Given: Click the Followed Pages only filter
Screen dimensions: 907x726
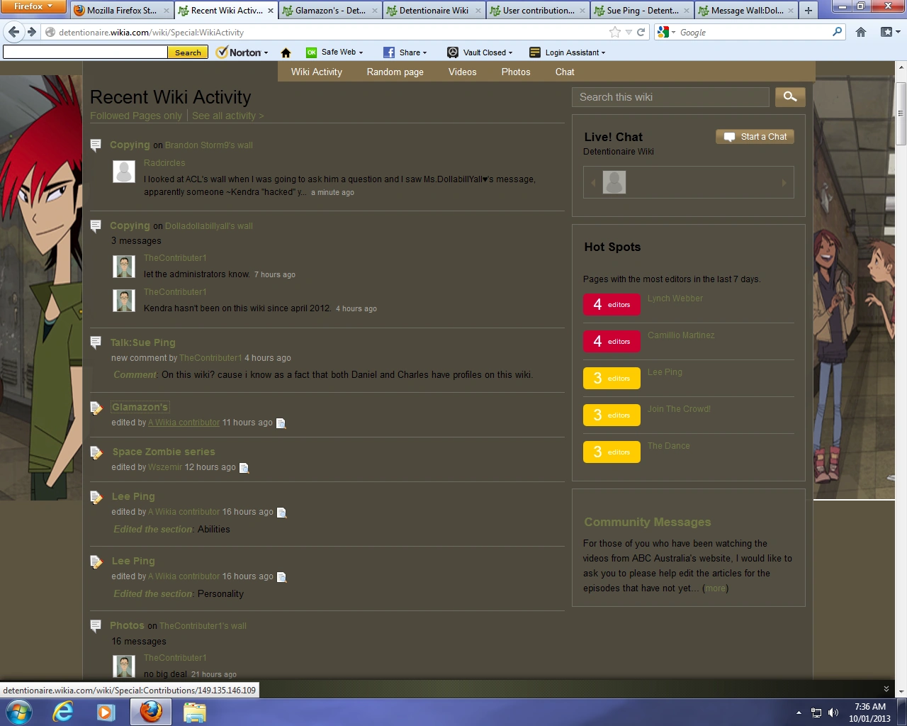Looking at the screenshot, I should click(136, 116).
